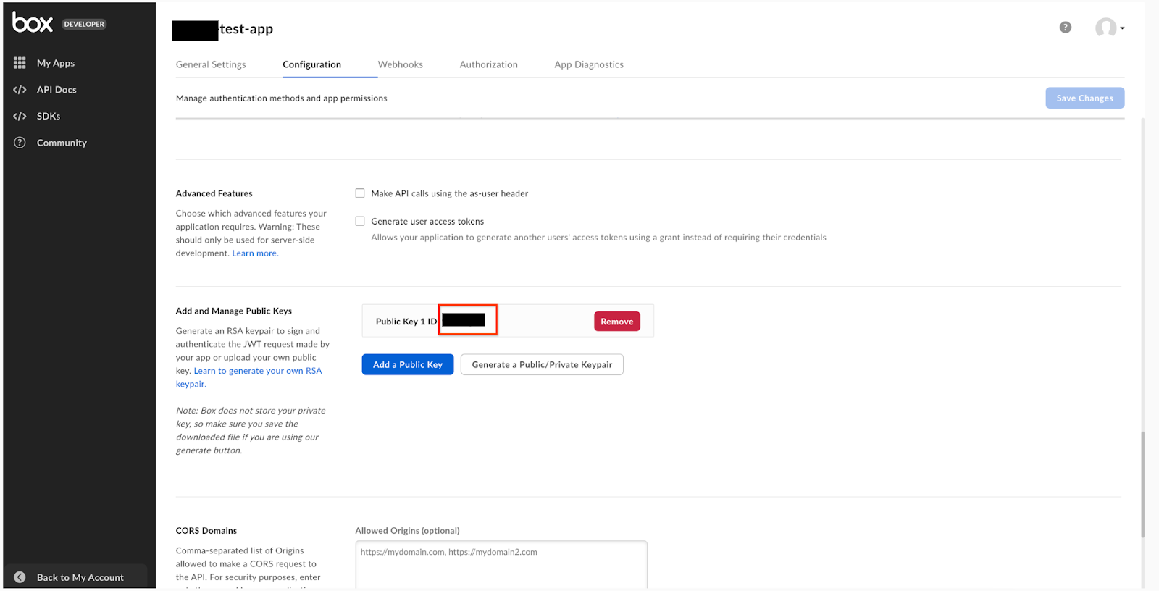
Task: Click the Box logo in the sidebar
Action: pyautogui.click(x=33, y=23)
